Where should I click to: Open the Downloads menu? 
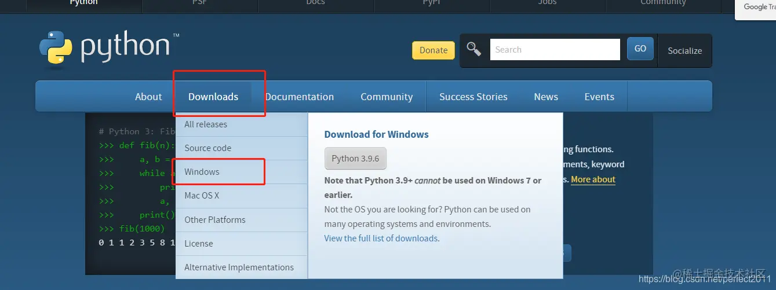(x=213, y=97)
